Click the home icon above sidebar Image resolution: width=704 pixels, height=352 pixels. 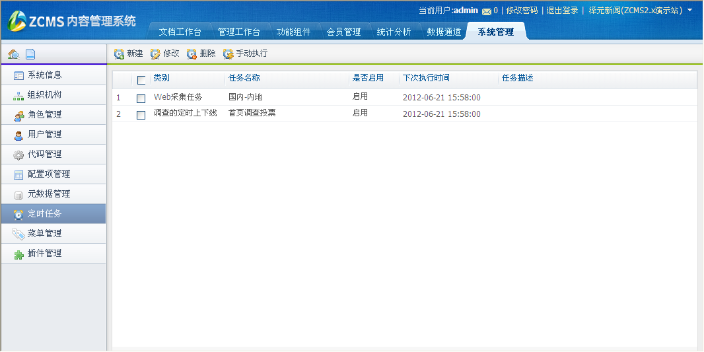pyautogui.click(x=13, y=55)
